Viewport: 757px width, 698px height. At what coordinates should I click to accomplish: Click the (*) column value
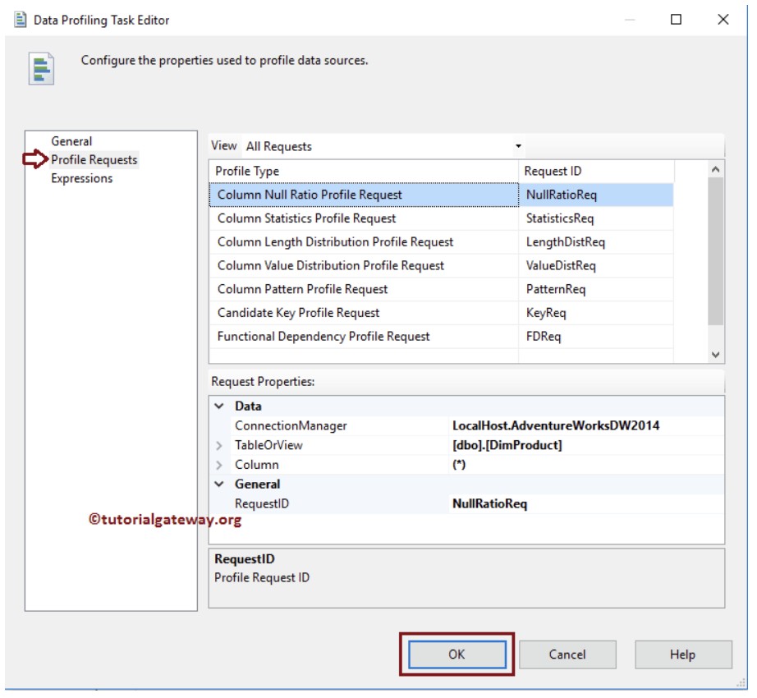(459, 465)
